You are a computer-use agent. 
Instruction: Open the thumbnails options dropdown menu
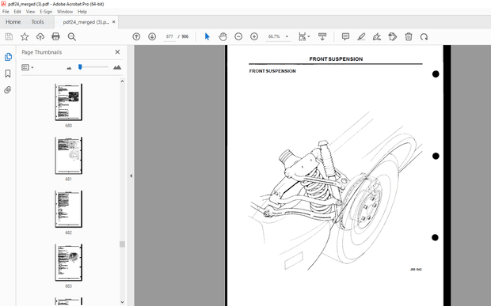pos(28,67)
